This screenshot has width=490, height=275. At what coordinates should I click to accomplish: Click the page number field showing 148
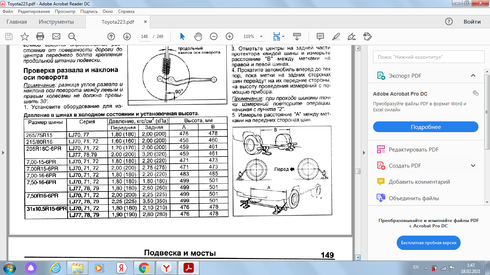point(145,37)
